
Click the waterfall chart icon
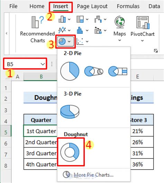(98, 19)
